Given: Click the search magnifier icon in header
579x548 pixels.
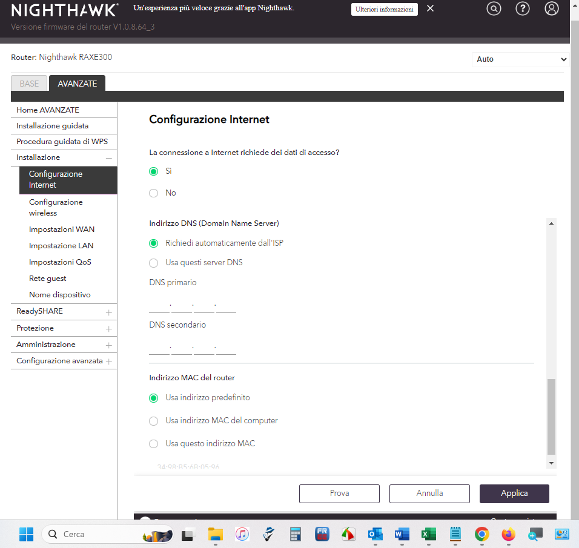Looking at the screenshot, I should point(494,8).
